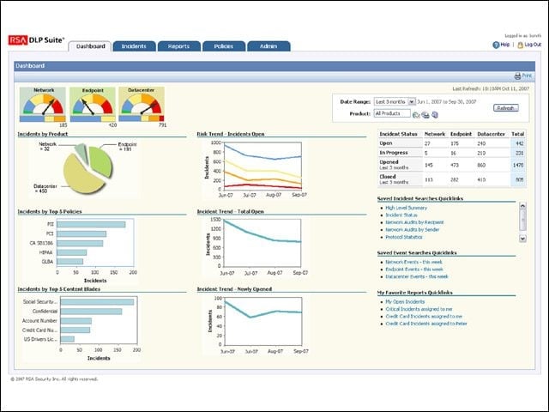Viewport: 549px width, 412px height.
Task: Click the Endpoint risk gauge
Action: [93, 105]
